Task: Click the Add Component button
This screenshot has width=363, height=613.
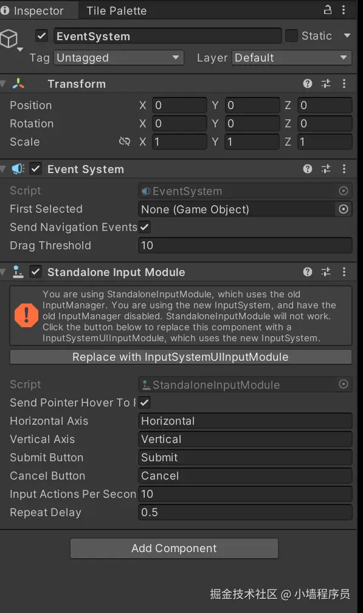Action: click(x=174, y=548)
